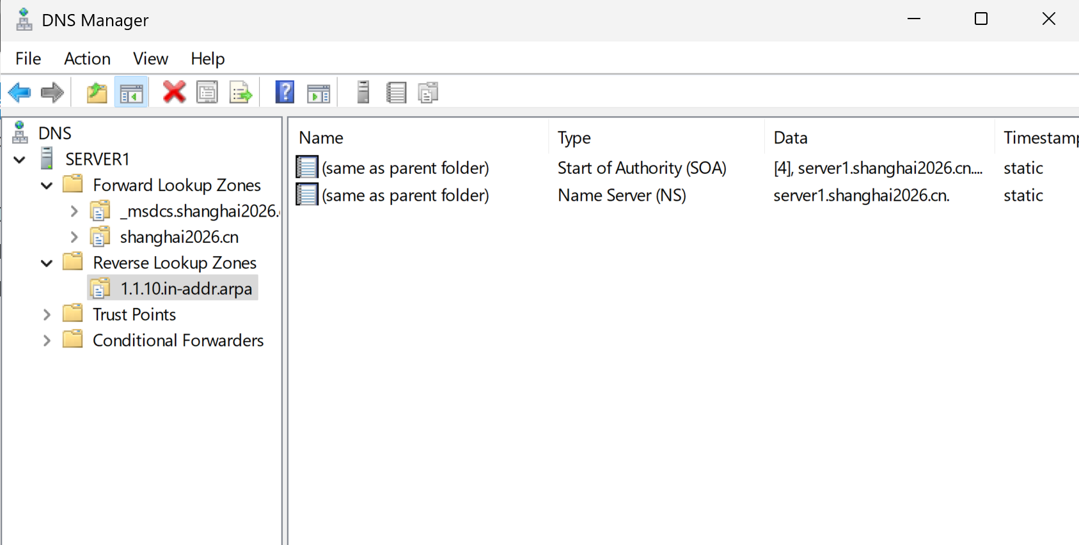Delete selected item with red X icon

[174, 92]
